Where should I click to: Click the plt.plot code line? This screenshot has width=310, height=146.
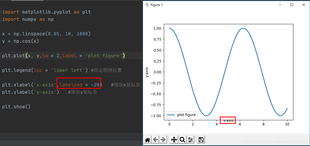point(64,56)
